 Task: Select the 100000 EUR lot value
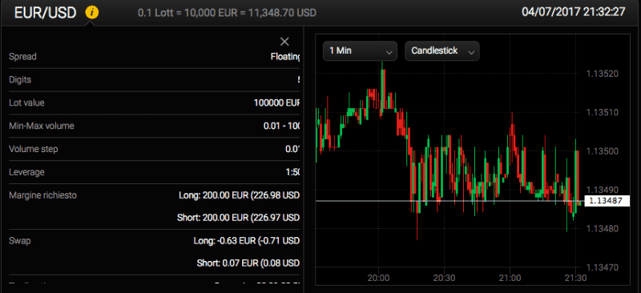277,103
